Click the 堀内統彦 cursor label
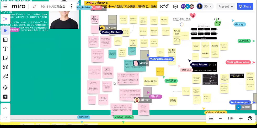 (x=83, y=117)
